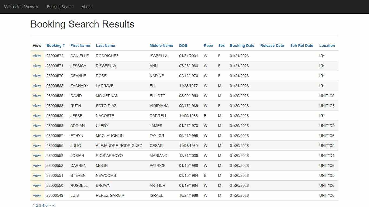Sort results by Release Date column
369x207 pixels.
tap(272, 46)
